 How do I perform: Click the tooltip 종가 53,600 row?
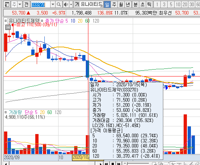[122, 110]
